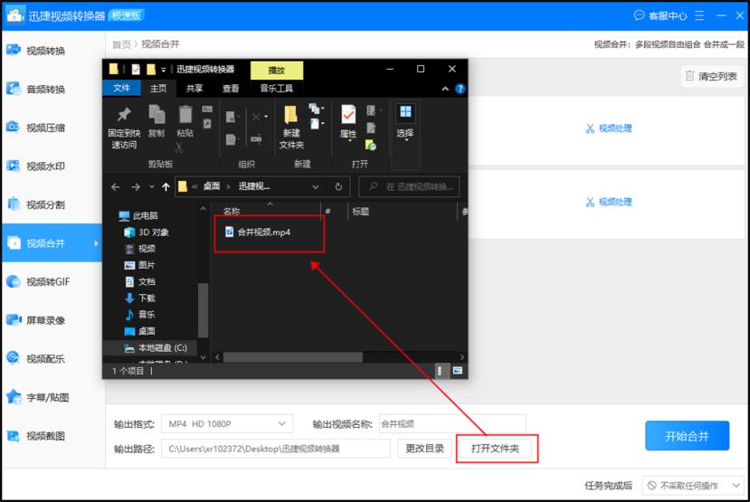The width and height of the screenshot is (750, 502).
Task: Open the 视频水印 tool
Action: pyautogui.click(x=45, y=166)
